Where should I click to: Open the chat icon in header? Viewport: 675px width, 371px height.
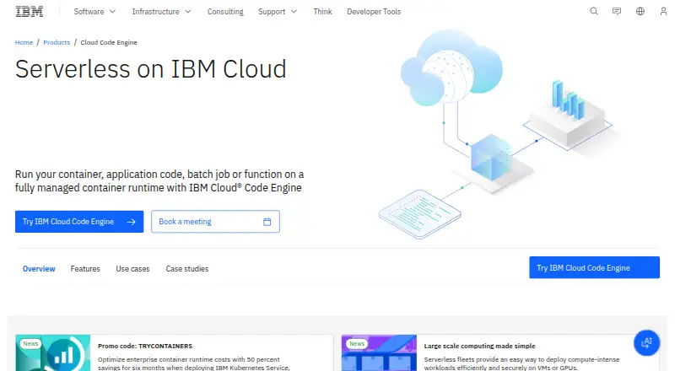click(x=617, y=11)
